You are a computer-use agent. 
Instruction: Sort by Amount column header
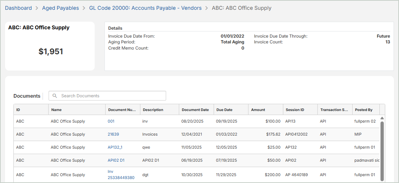pos(258,110)
